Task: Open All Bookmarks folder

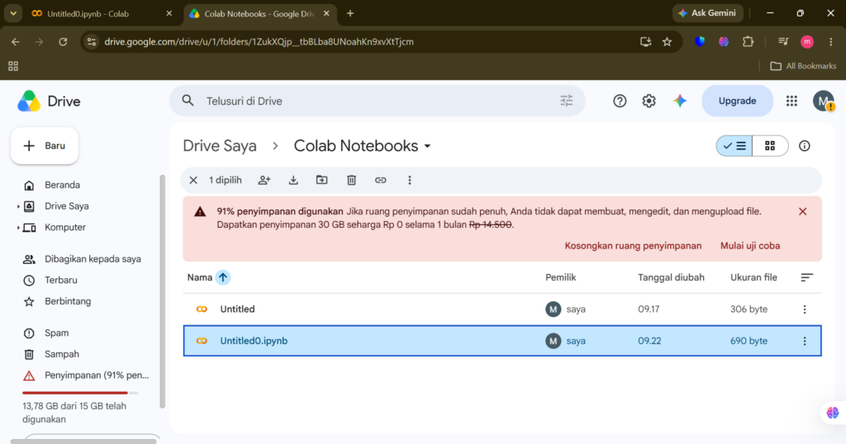Action: (x=803, y=66)
